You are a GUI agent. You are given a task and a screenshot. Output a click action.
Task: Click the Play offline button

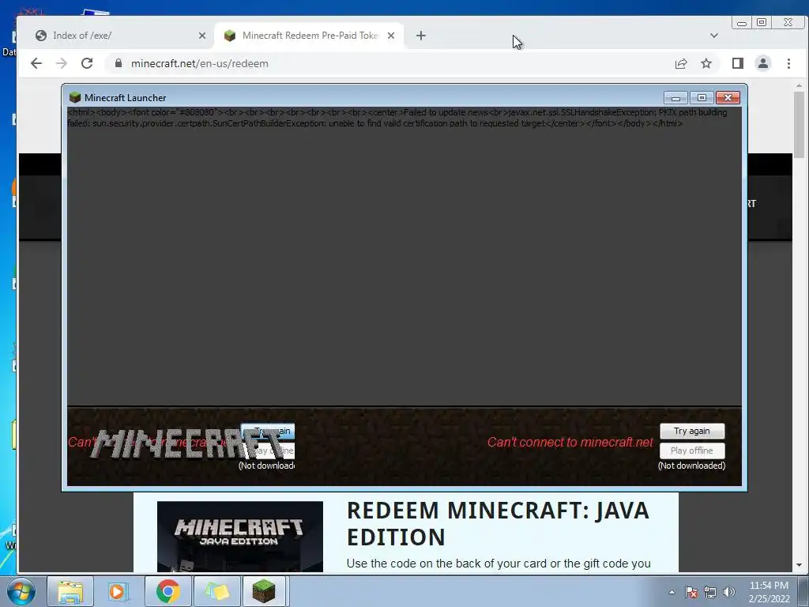click(x=692, y=451)
